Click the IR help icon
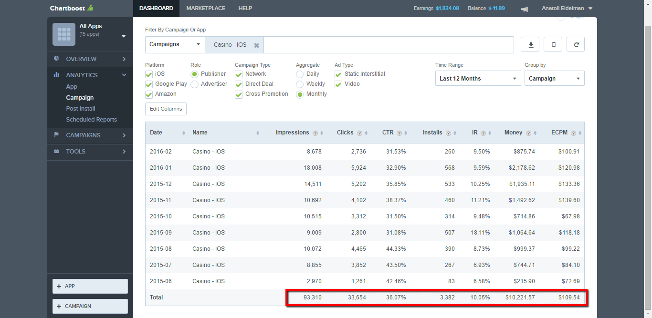This screenshot has height=318, width=652. tap(483, 133)
